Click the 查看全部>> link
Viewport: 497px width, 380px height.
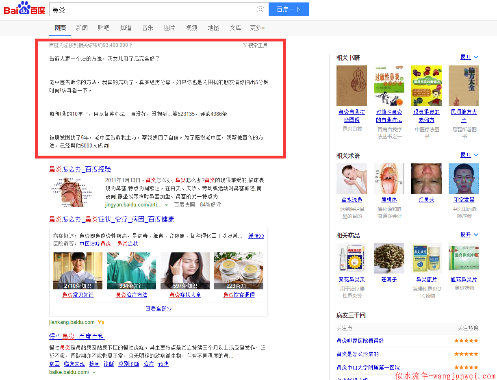tap(158, 309)
